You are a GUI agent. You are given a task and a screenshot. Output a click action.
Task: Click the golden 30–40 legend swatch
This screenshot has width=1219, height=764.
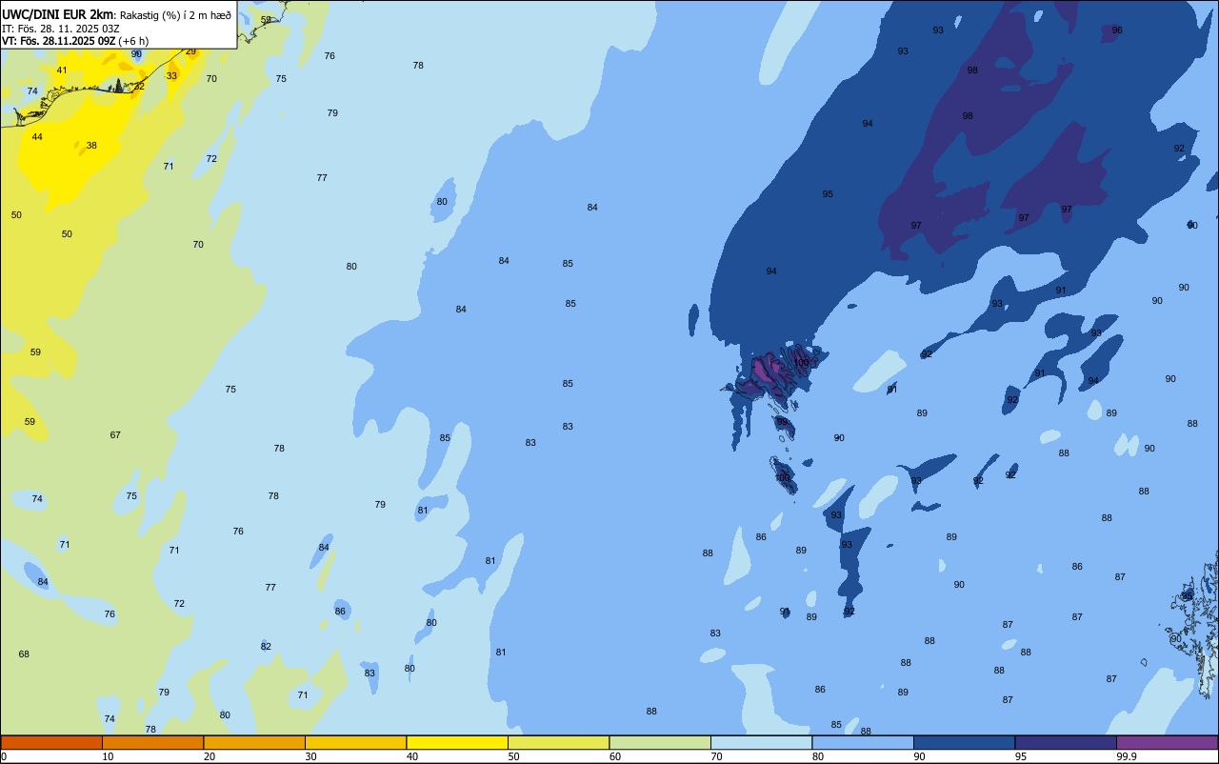[355, 742]
